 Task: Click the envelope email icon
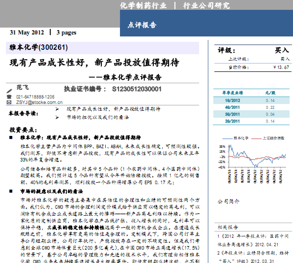(9, 102)
